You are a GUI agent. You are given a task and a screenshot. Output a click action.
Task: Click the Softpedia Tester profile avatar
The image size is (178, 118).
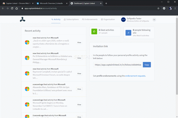click(123, 20)
